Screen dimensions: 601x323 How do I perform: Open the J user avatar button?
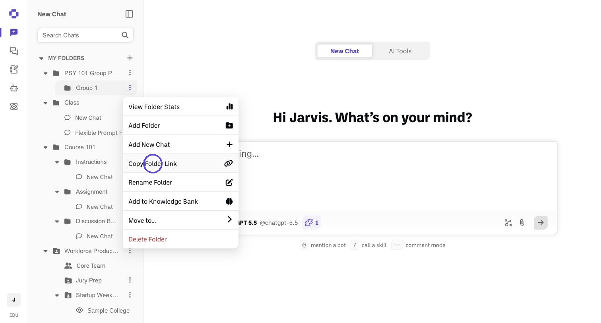coord(14,300)
